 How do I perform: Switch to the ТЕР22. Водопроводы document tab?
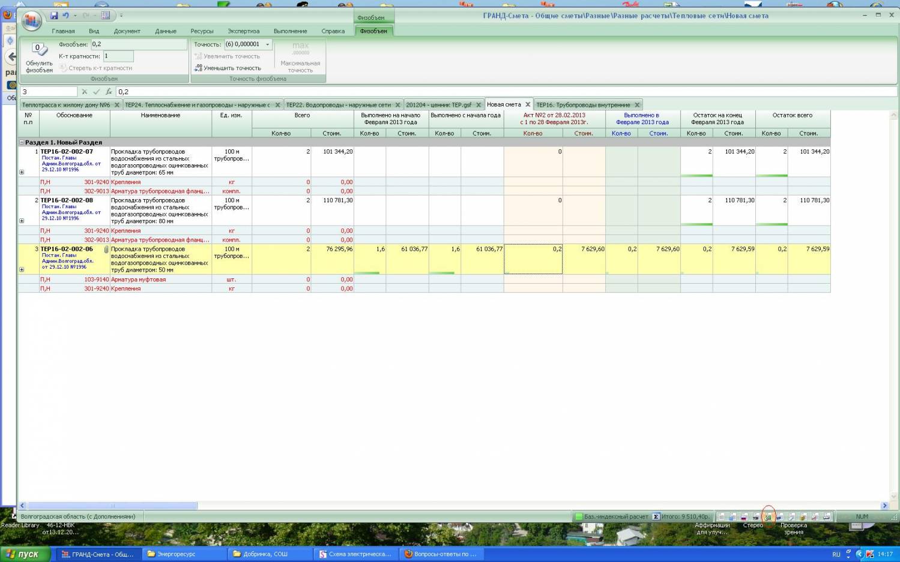[x=338, y=105]
